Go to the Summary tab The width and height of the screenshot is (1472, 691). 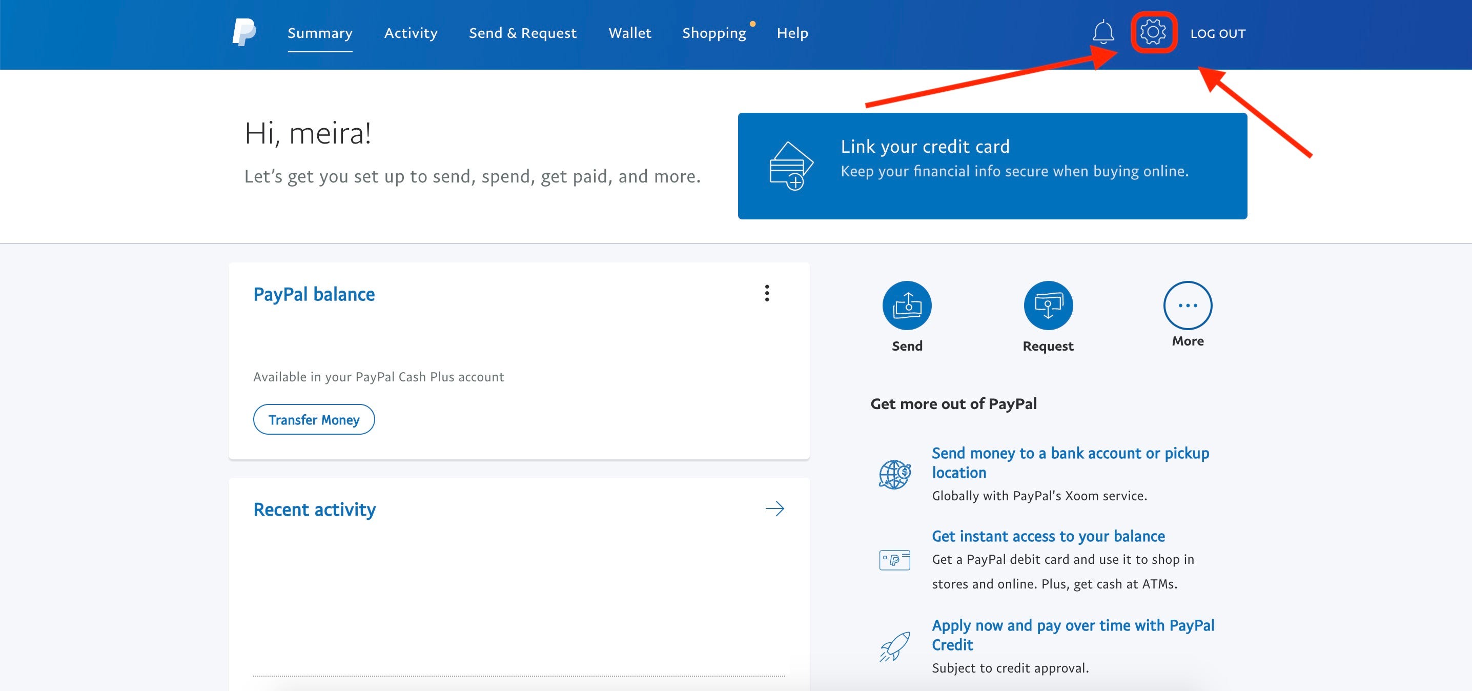(x=320, y=33)
